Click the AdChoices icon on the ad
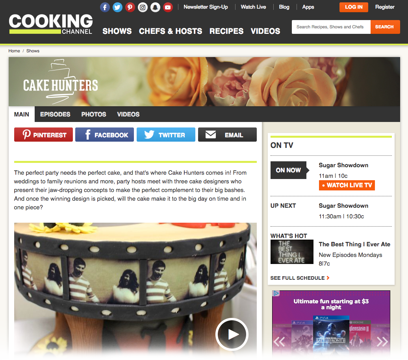Viewport: 408px width, 360px height. pos(276,294)
